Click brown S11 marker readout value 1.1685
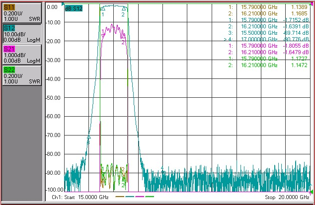 (x=299, y=14)
